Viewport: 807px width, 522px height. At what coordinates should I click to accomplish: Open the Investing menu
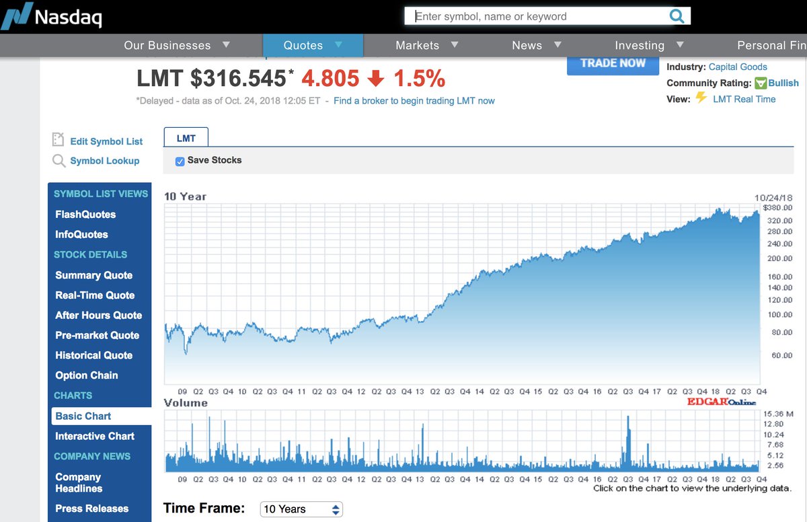click(640, 45)
